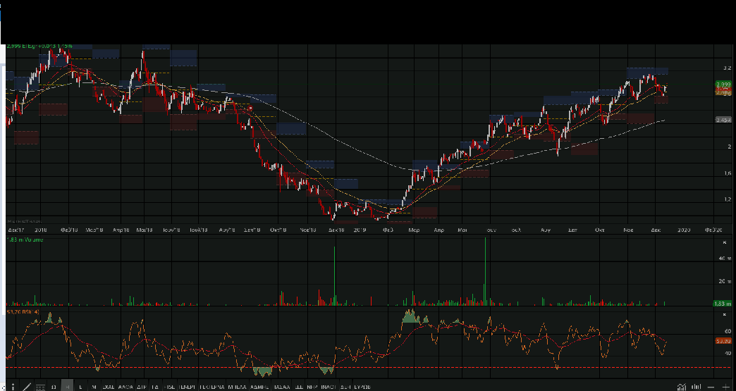Viewport: 736px width, 391px height.
Task: Switch to the ΜΥΤΙΛ symbol tab
Action: [236, 386]
